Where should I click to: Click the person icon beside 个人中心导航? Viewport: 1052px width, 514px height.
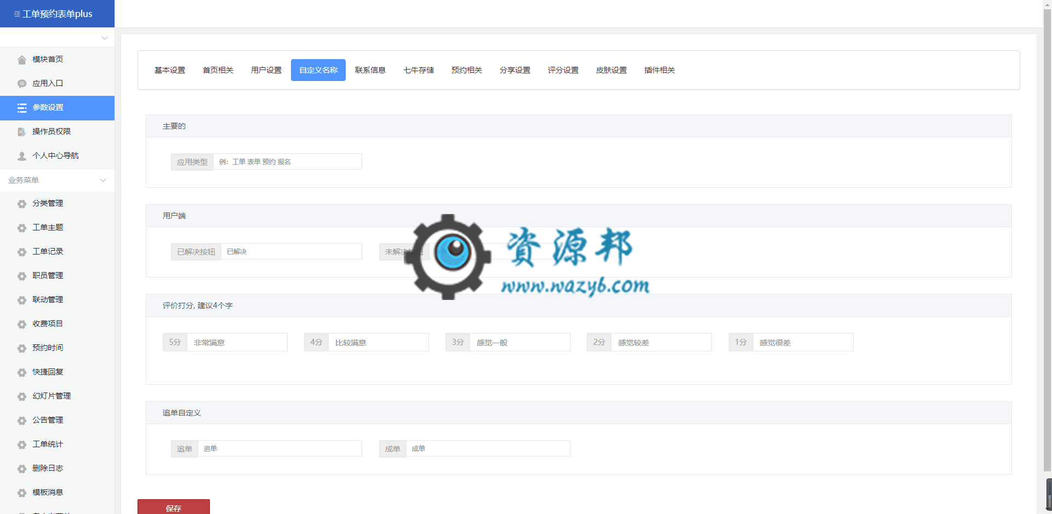click(x=22, y=156)
